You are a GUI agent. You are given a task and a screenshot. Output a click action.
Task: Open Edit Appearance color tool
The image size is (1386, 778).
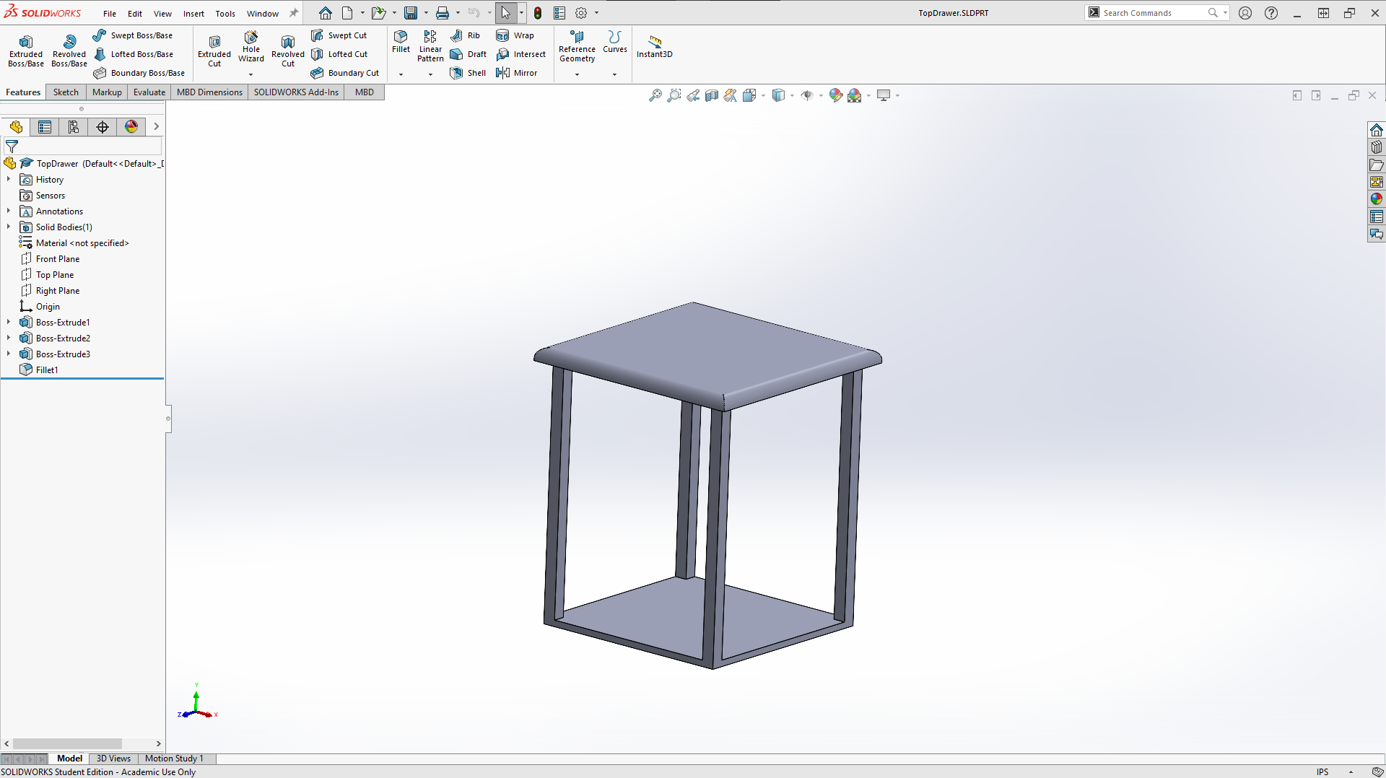coord(836,95)
